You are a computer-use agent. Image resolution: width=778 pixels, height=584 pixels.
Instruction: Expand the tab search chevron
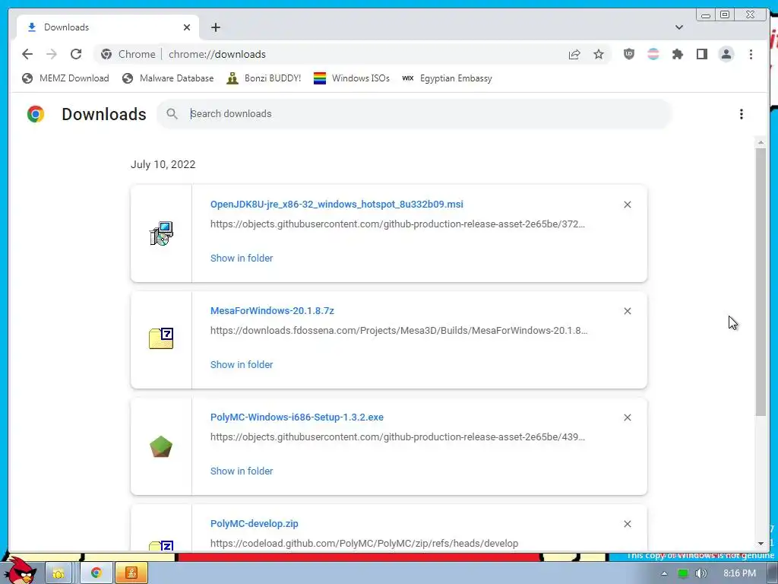[678, 27]
